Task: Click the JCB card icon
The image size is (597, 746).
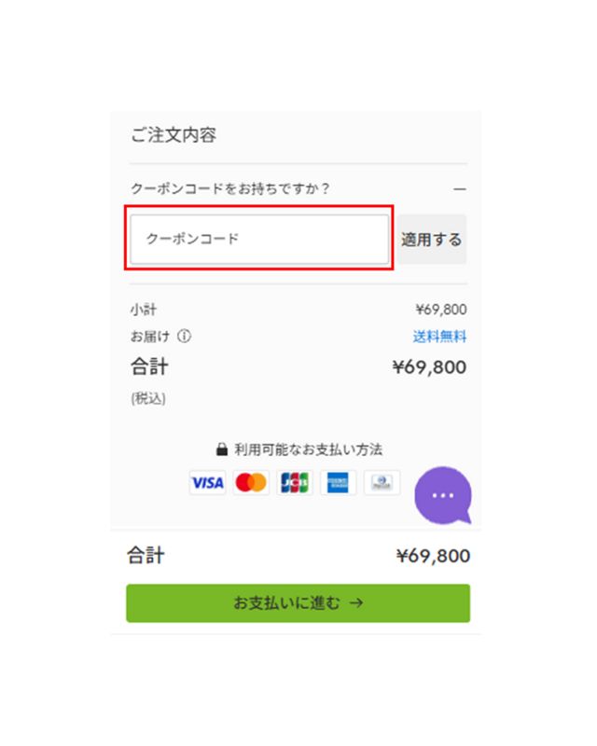Action: [295, 482]
